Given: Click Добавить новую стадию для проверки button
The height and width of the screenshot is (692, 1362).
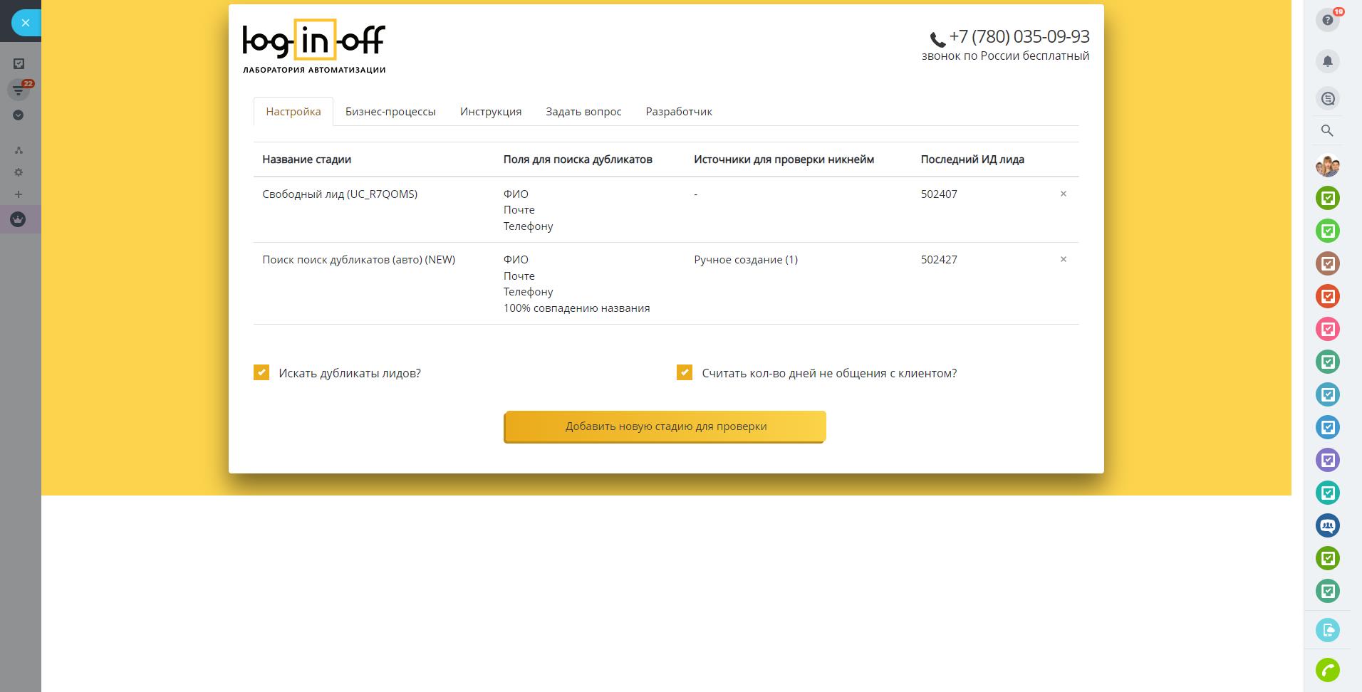Looking at the screenshot, I should point(665,426).
